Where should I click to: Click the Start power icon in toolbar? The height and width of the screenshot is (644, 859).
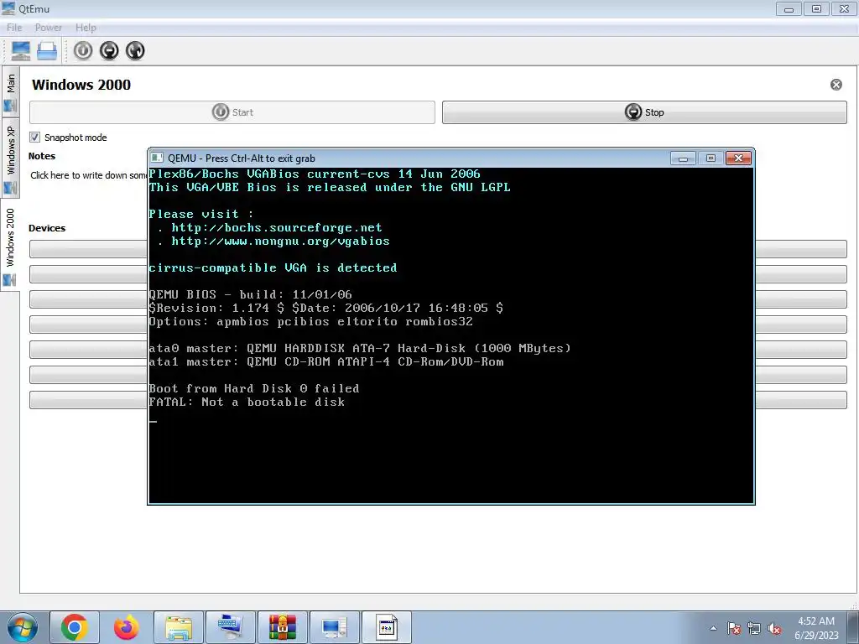pos(83,51)
